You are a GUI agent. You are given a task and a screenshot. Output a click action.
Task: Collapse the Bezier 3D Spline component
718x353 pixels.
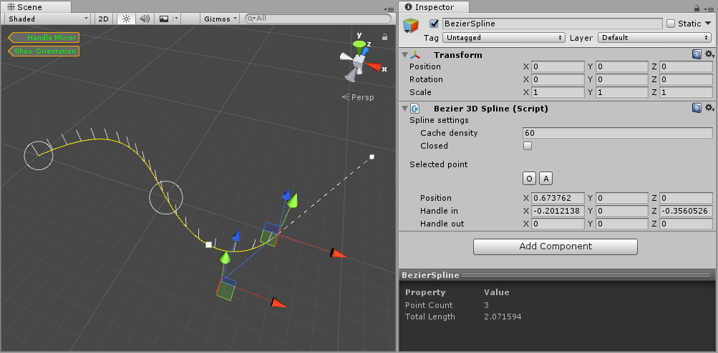[404, 109]
